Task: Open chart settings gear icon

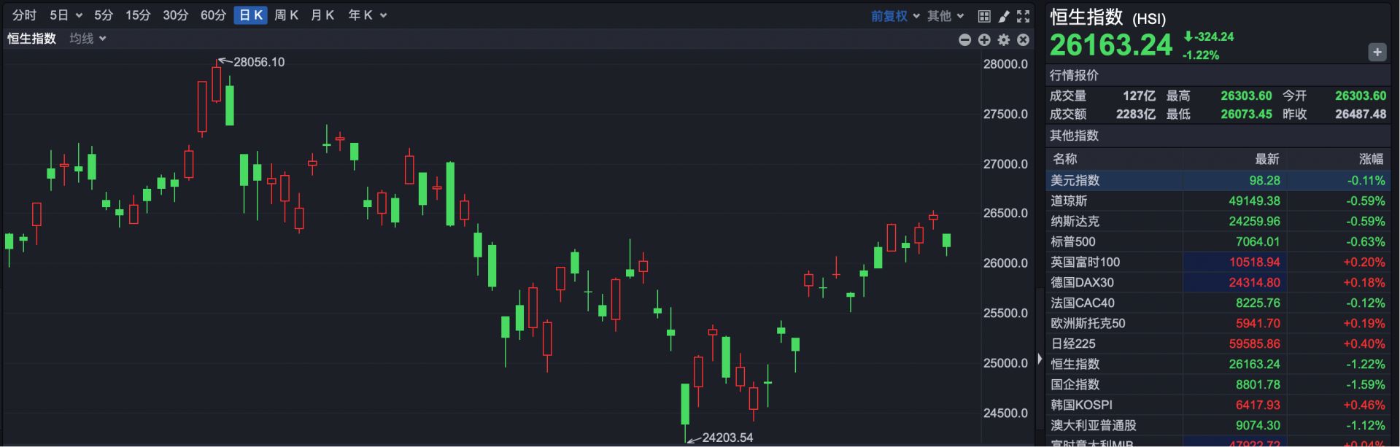Action: pyautogui.click(x=1004, y=40)
